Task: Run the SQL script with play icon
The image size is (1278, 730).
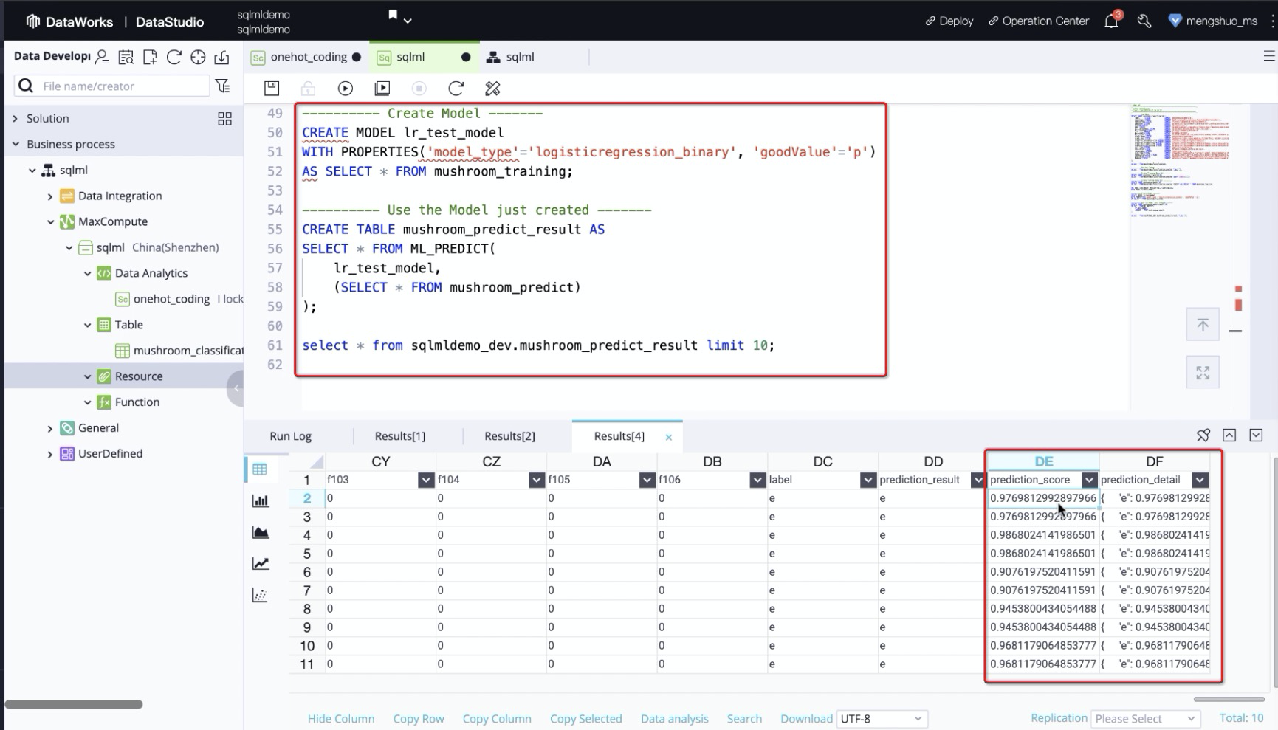Action: (x=345, y=89)
